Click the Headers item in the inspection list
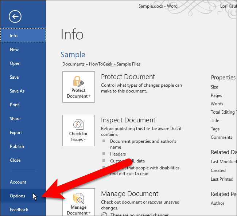 118,154
